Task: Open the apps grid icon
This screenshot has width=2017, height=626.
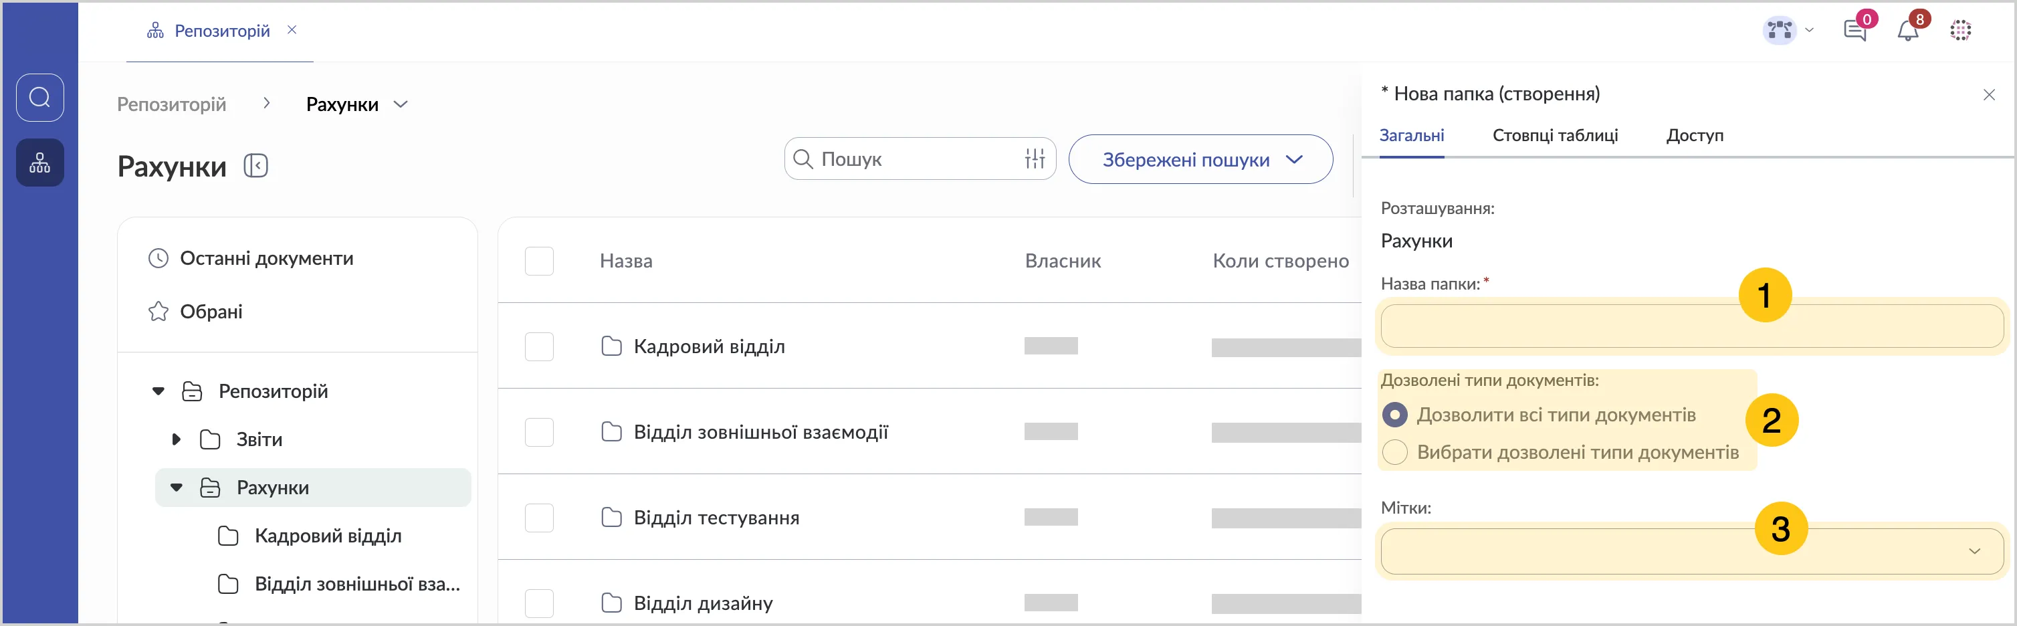Action: click(x=1960, y=31)
